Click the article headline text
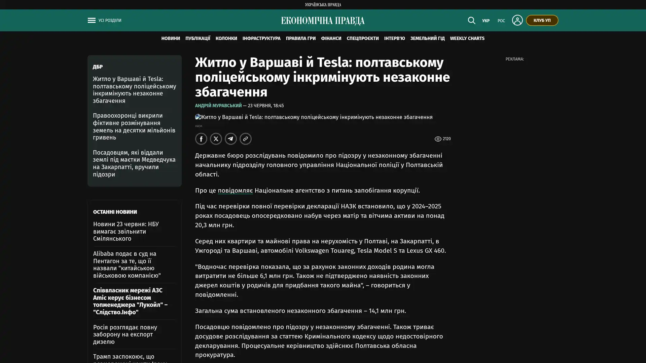This screenshot has width=646, height=363. click(323, 77)
